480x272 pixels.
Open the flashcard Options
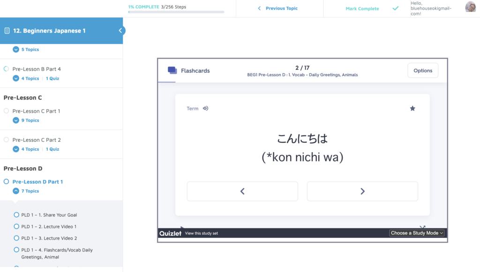pyautogui.click(x=422, y=70)
